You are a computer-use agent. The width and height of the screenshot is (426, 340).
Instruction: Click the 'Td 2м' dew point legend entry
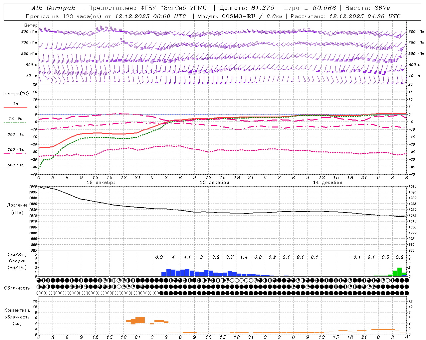(x=16, y=119)
